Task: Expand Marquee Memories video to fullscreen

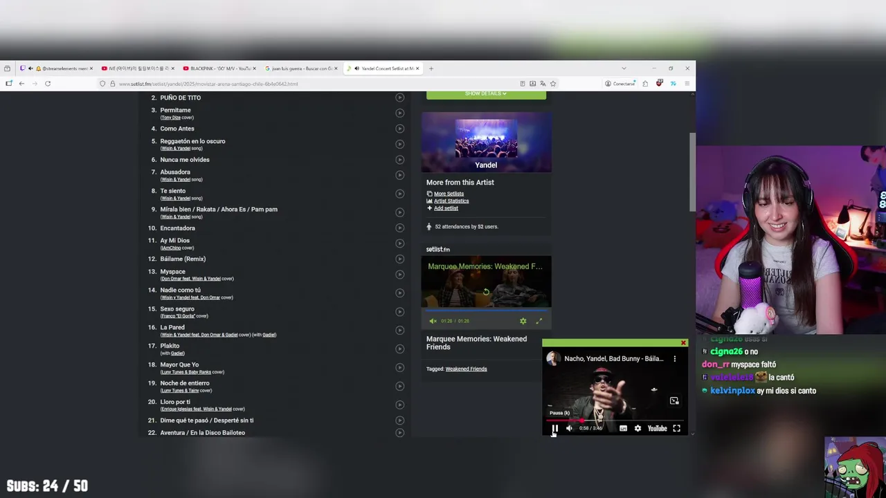Action: click(539, 321)
